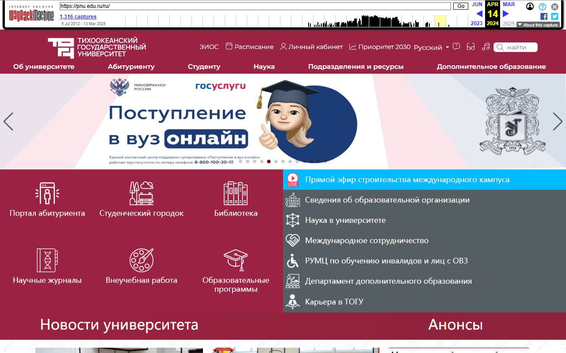Show the next banner slide arrow
The width and height of the screenshot is (566, 353).
[558, 121]
